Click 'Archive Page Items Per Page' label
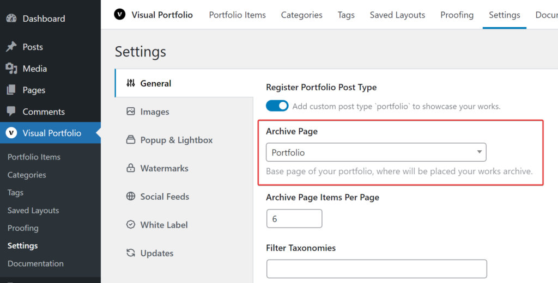 click(323, 198)
